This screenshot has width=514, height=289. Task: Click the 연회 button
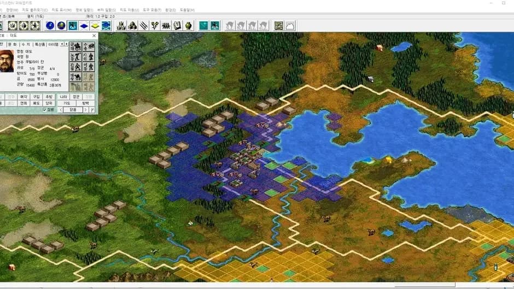[x=24, y=103]
